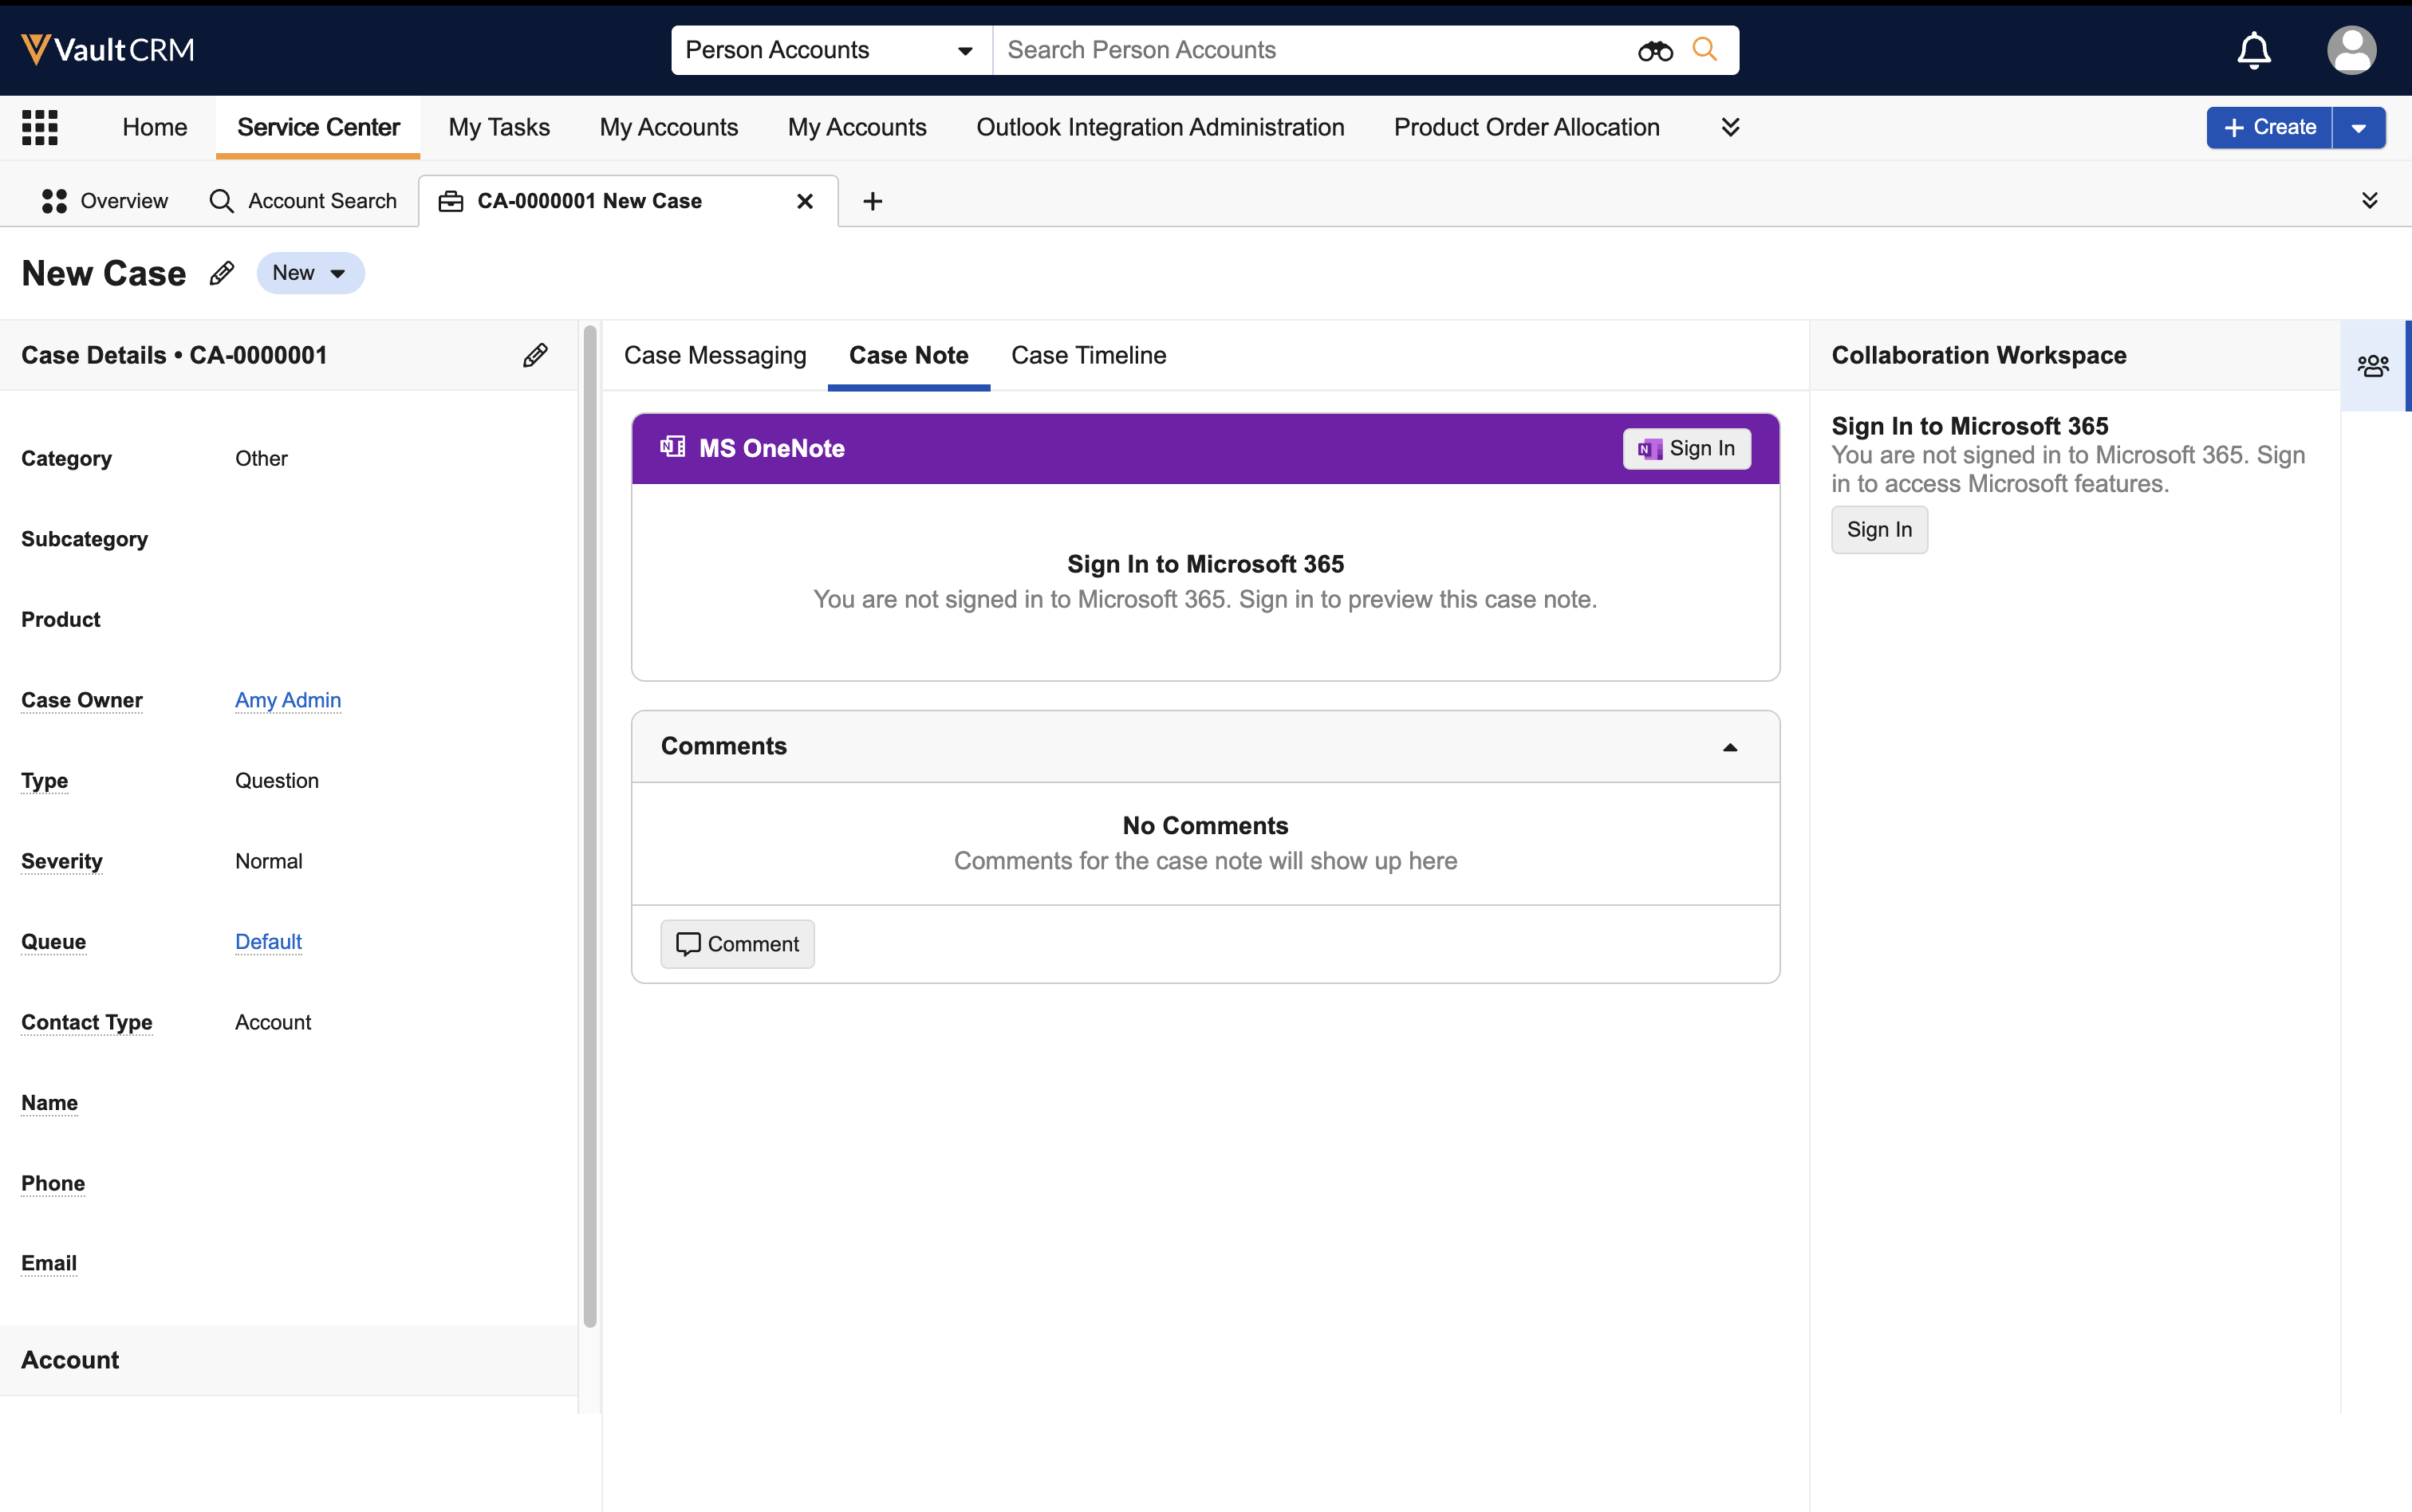Click the orange search magnifier icon
The image size is (2412, 1512).
[x=1705, y=49]
